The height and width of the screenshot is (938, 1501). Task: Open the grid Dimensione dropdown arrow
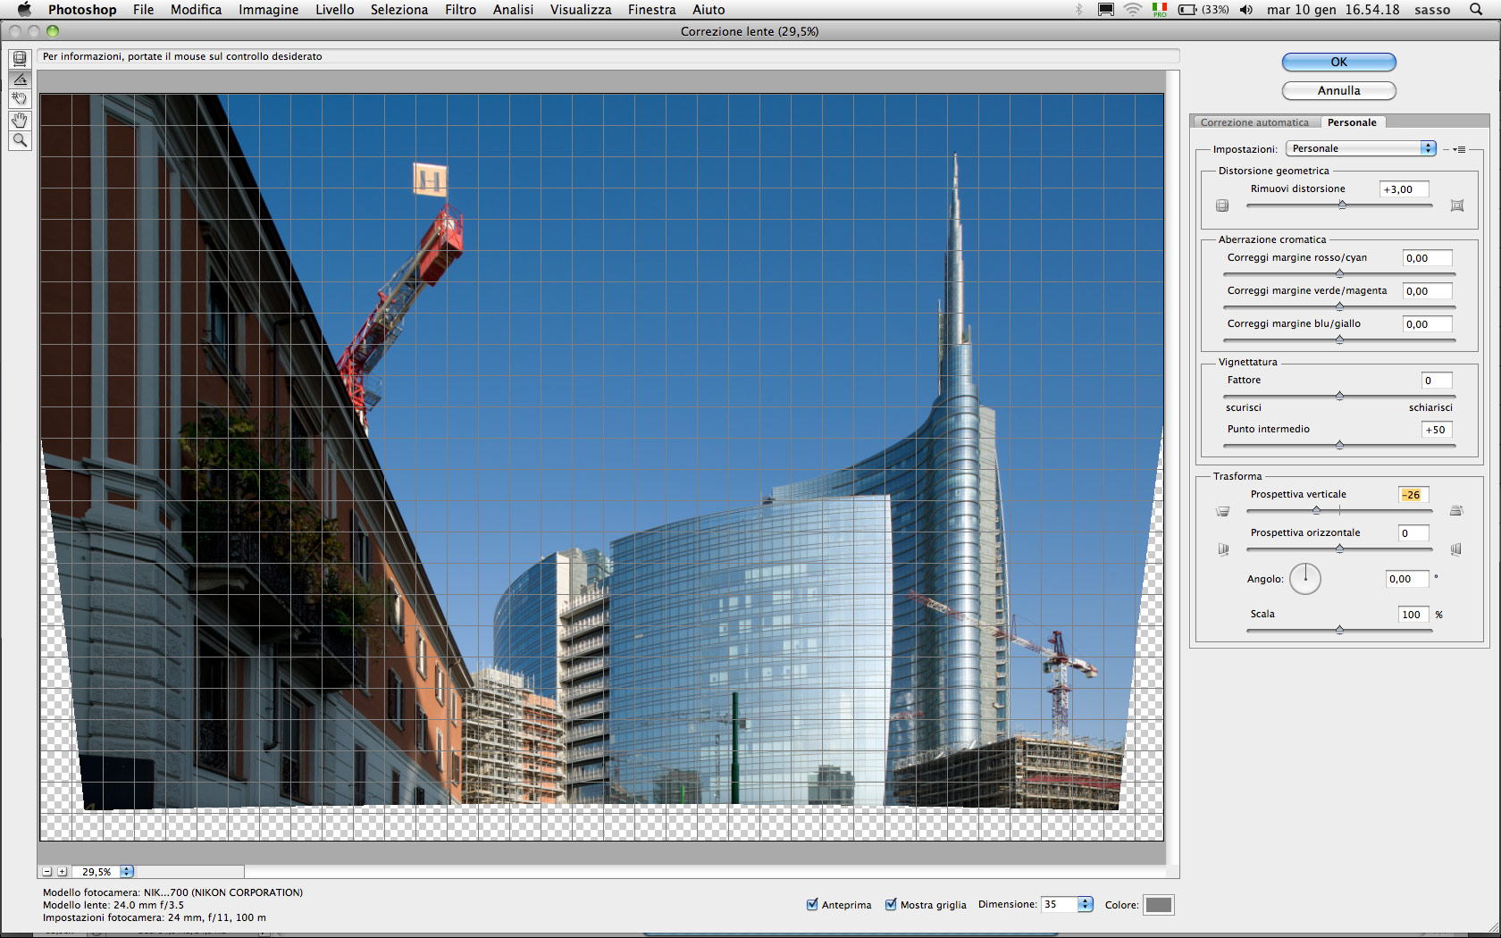pyautogui.click(x=1086, y=905)
